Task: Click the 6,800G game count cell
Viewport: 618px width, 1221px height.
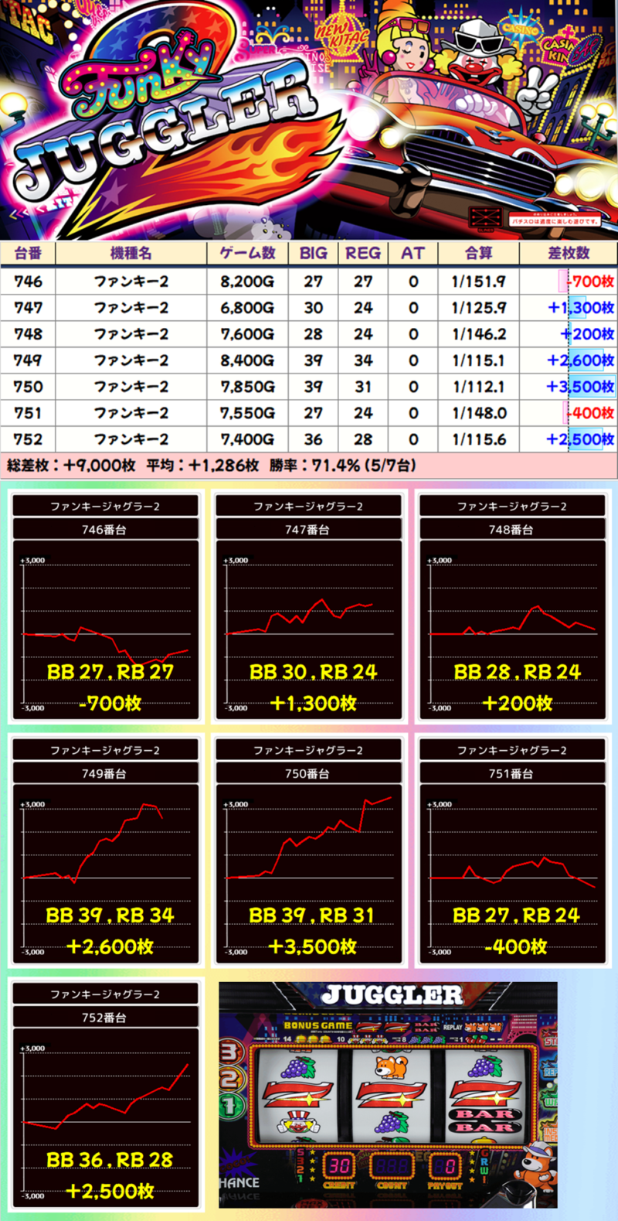Action: coord(247,308)
